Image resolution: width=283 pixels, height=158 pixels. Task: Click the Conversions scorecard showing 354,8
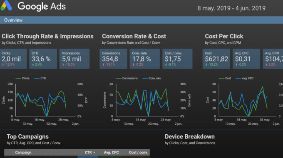(x=113, y=59)
